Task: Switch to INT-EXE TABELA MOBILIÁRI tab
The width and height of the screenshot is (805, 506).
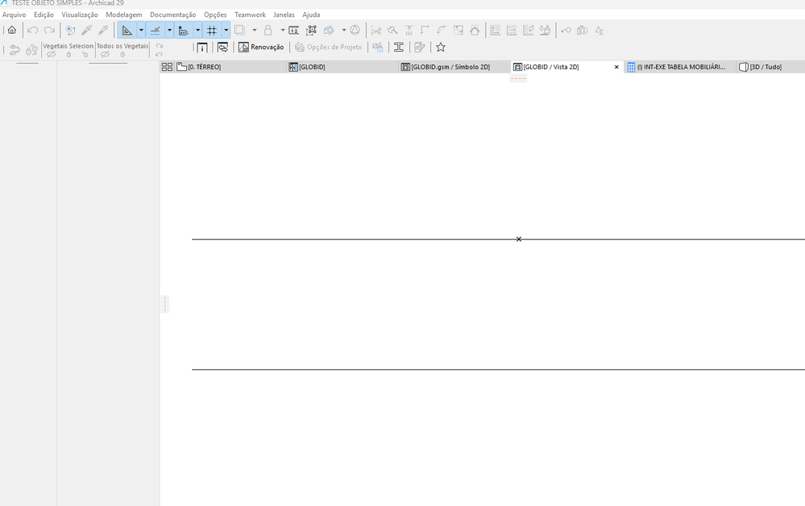Action: click(x=680, y=67)
